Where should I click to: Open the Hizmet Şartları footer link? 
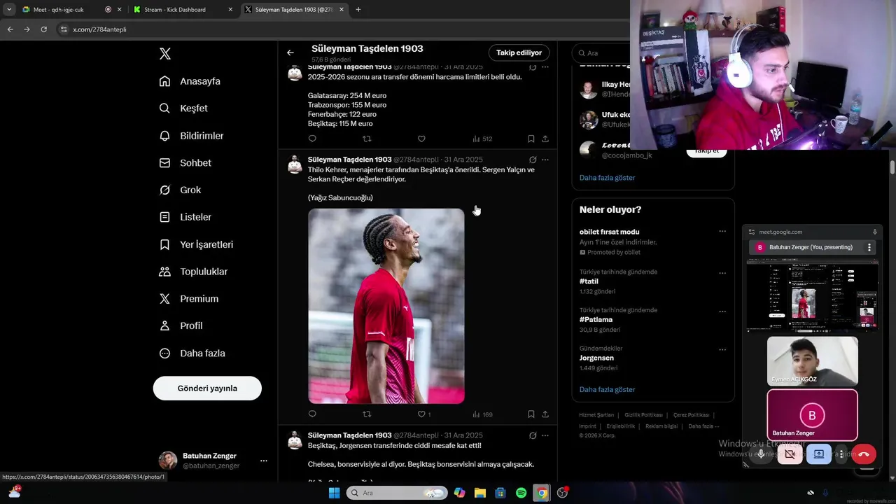pyautogui.click(x=596, y=415)
